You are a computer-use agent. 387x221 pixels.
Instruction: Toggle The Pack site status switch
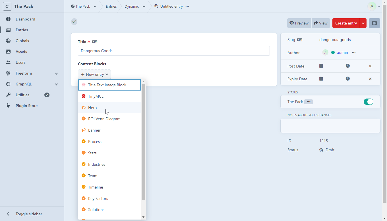coord(368,102)
